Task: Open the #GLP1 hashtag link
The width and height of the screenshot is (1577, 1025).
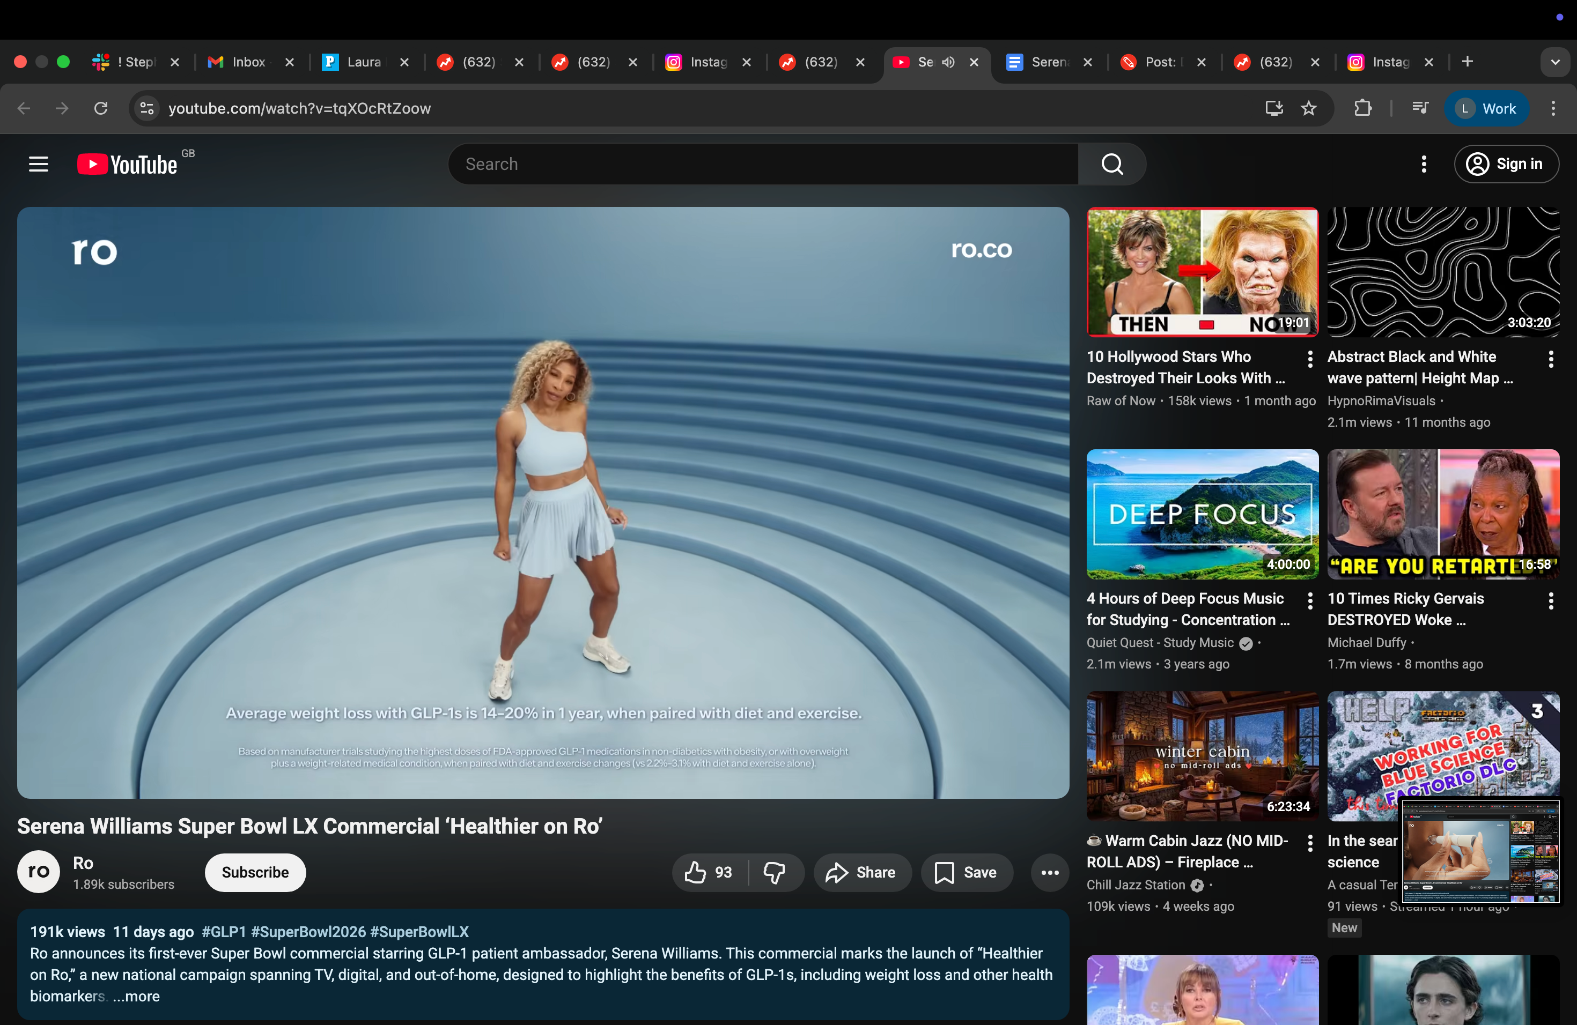Action: [223, 932]
